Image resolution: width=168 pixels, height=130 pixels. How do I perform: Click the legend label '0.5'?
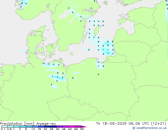coord(9,129)
